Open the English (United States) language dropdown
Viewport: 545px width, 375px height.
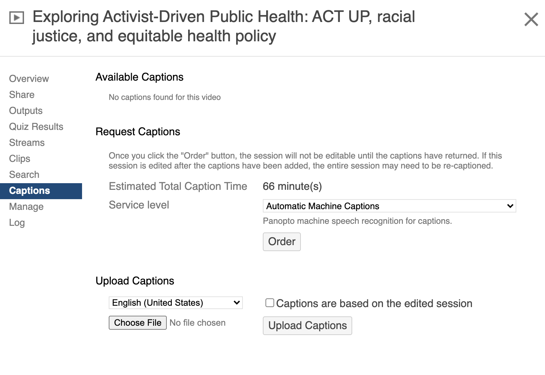[x=175, y=303]
